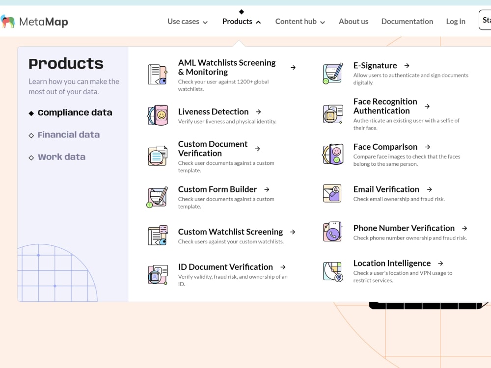Open the E-Signature product link
491x368 pixels.
[x=375, y=65]
